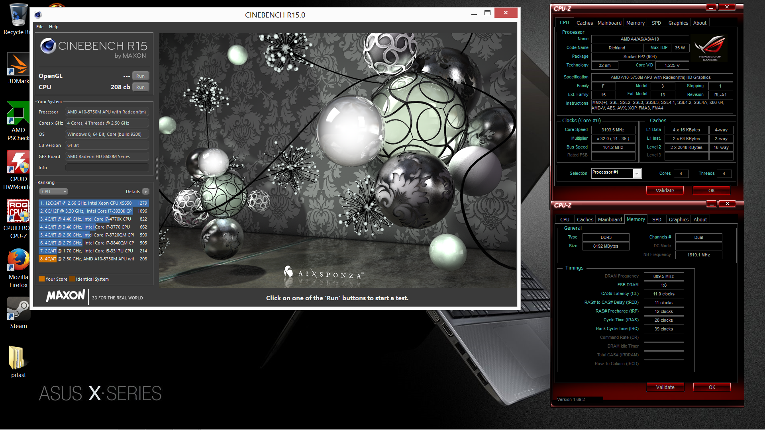765x430 pixels.
Task: Click the Core Speed value 3193.5 MHz
Action: (x=613, y=130)
